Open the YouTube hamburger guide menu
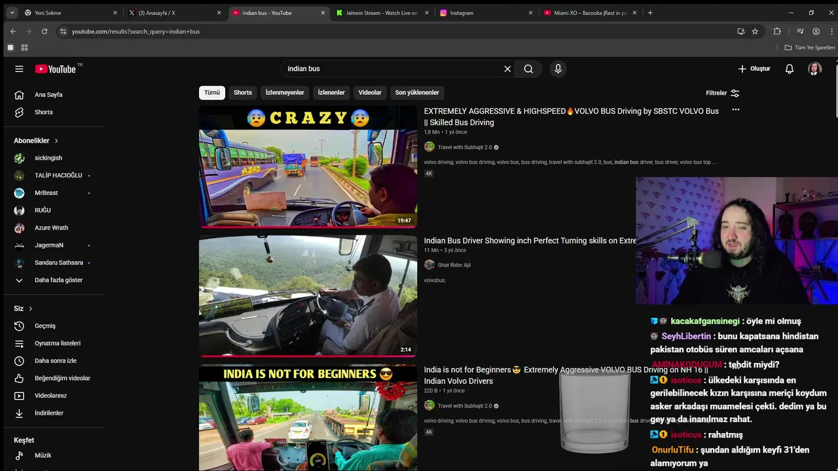 pos(19,69)
